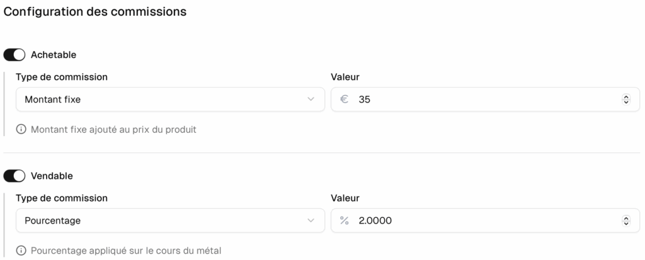Screen dimensions: 645x260
Task: Decrease the 2.0000 value with down arrow
Action: click(626, 223)
